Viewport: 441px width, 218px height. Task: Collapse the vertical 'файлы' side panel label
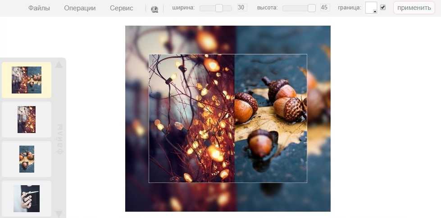tap(59, 139)
